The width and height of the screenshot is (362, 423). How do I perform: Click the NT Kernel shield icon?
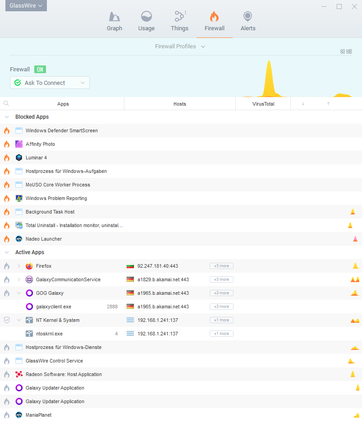[7, 320]
